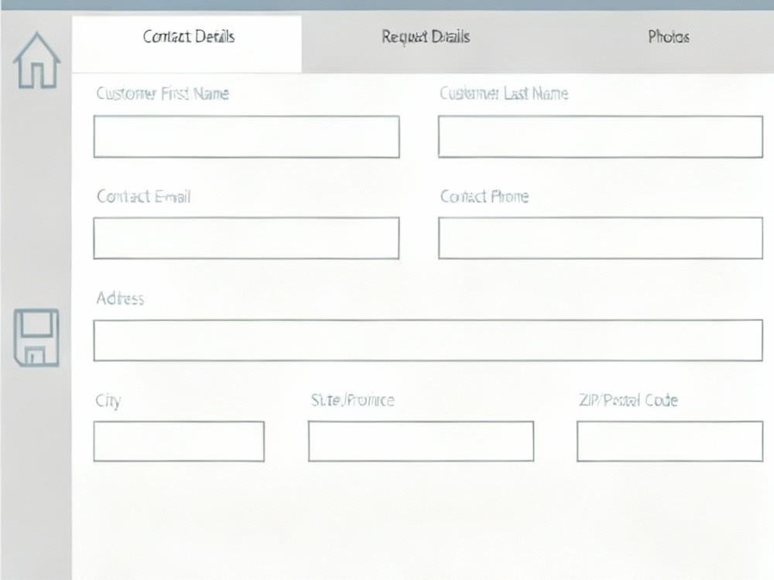Save the form with floppy disk icon

point(36,338)
